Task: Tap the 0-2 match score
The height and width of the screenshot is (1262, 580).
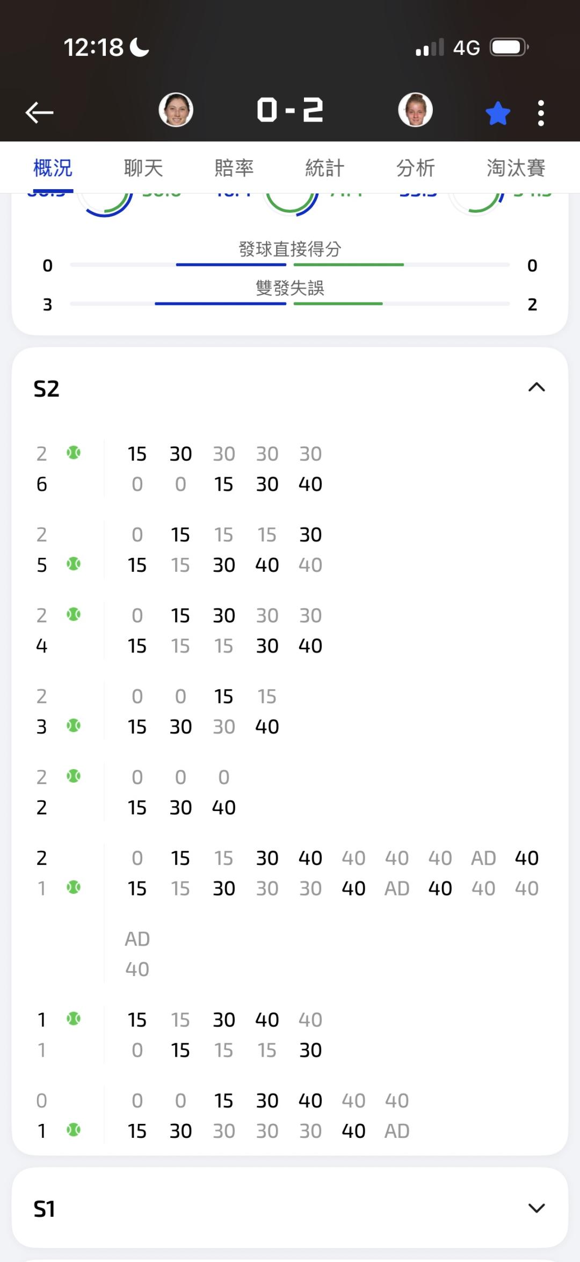Action: tap(290, 110)
